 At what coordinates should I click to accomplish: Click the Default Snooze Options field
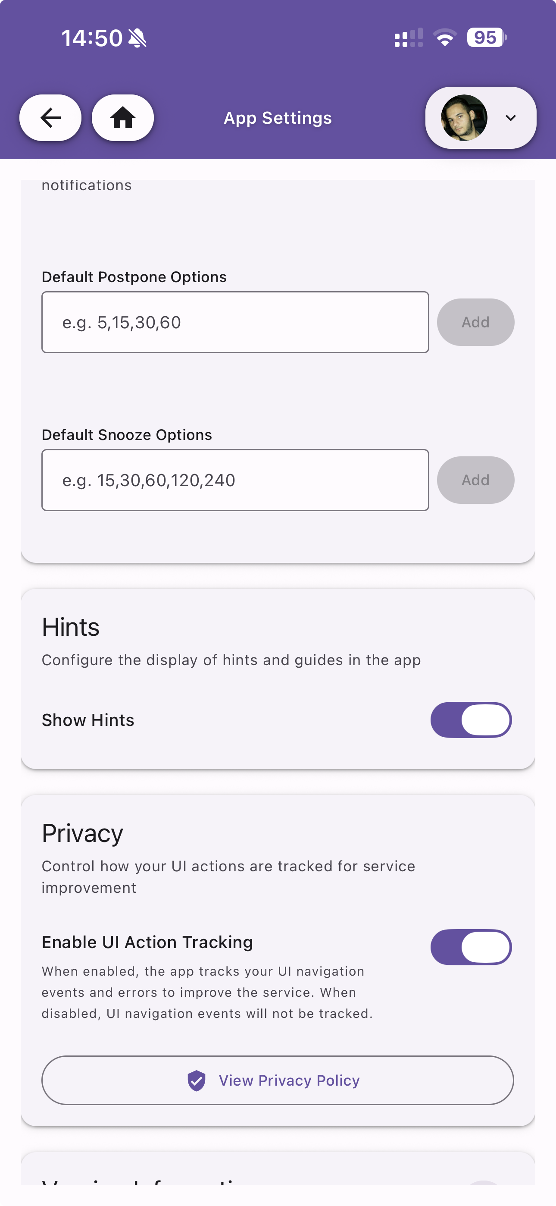(x=235, y=480)
